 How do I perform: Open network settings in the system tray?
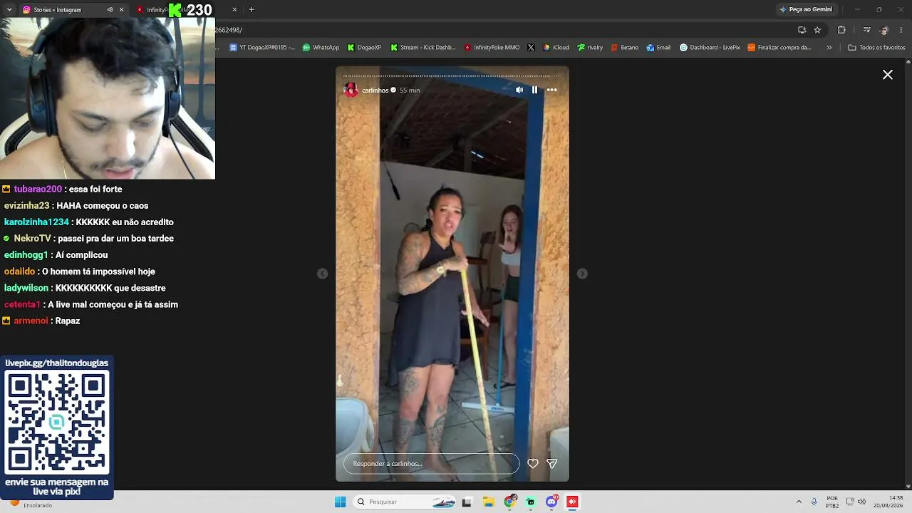pos(850,502)
